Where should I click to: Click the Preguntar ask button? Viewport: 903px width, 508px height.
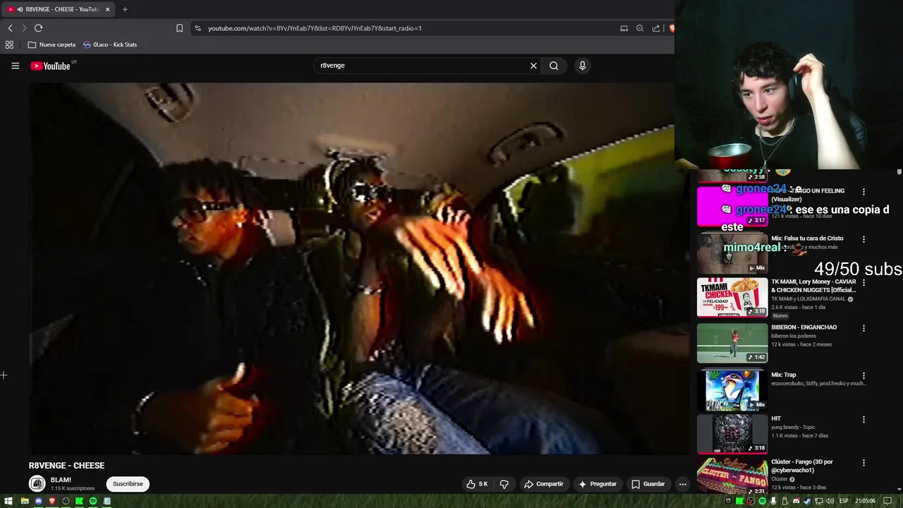598,484
